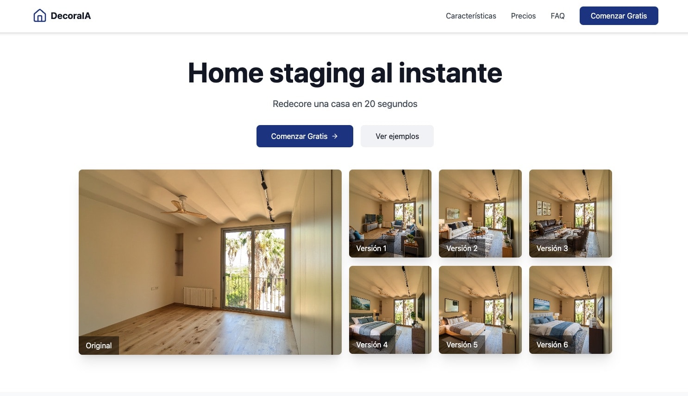The image size is (688, 396).
Task: Select the Original empty room image
Action: (210, 262)
